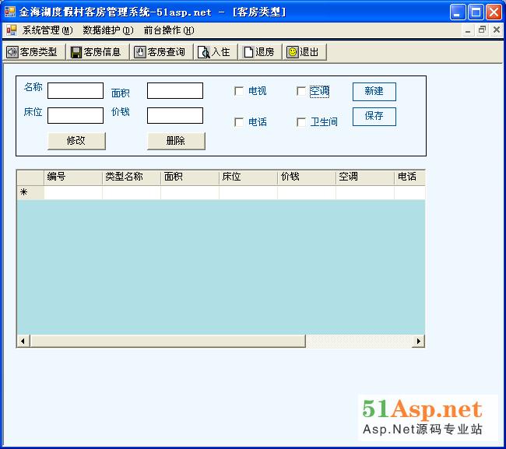Click the 删除 button
This screenshot has width=506, height=449.
pos(176,141)
